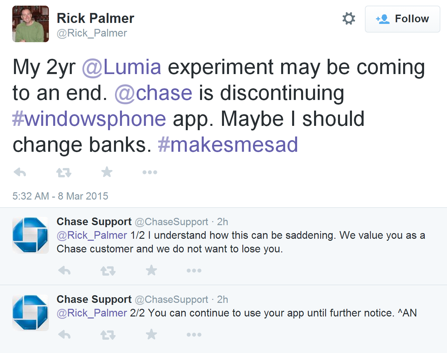
Task: Open Rick Palmer's profile picture
Action: (31, 24)
